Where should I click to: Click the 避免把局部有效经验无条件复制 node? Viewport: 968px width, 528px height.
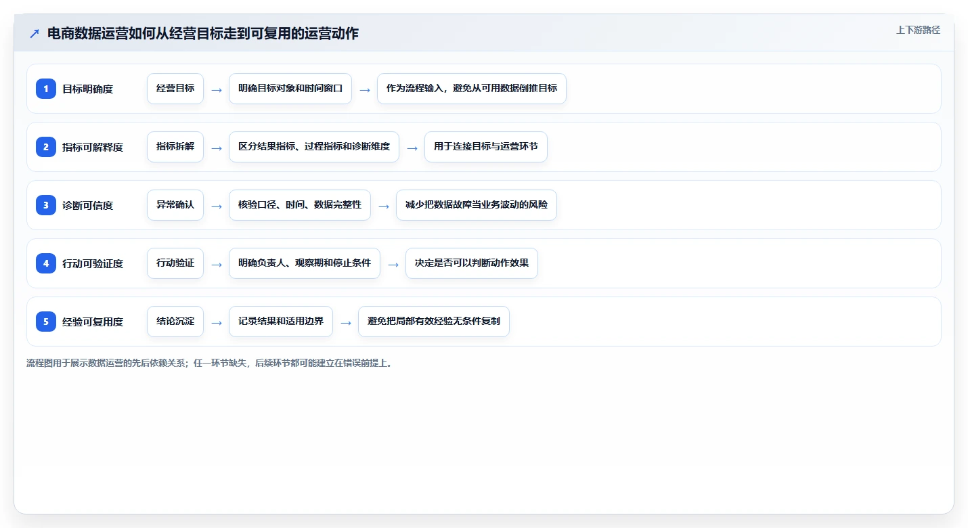click(x=434, y=322)
